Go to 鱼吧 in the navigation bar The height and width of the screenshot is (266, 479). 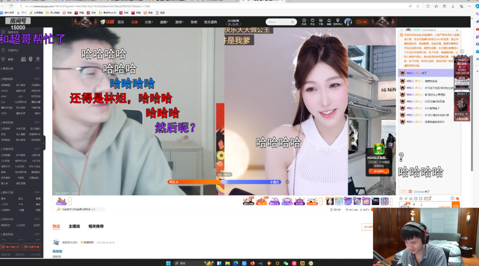[194, 22]
